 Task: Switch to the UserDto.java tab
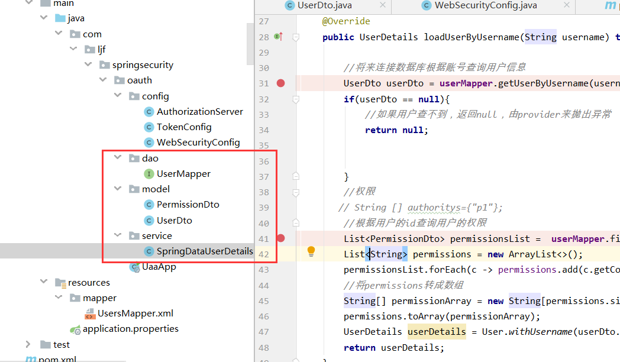click(x=325, y=5)
